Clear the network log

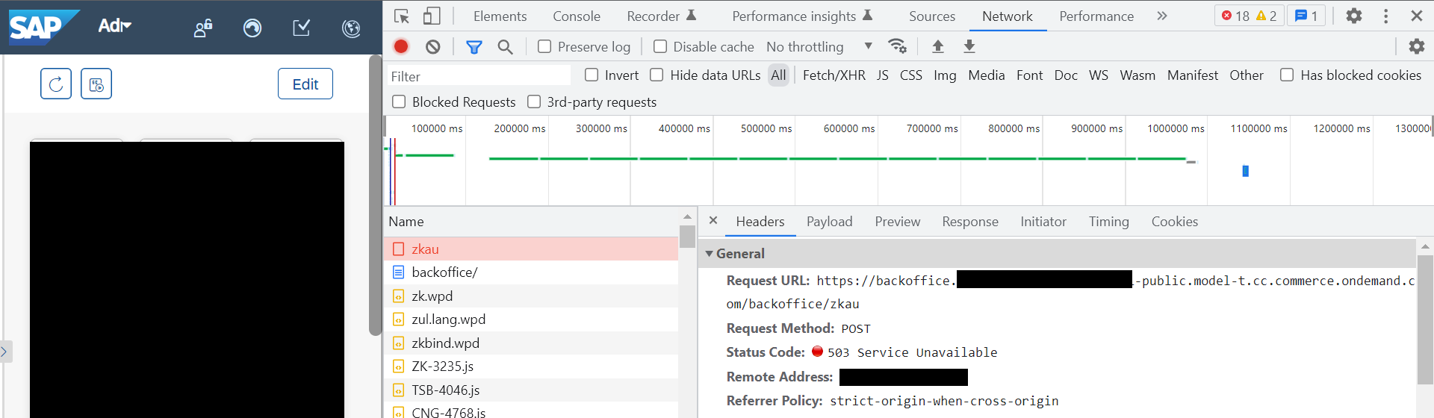[433, 46]
